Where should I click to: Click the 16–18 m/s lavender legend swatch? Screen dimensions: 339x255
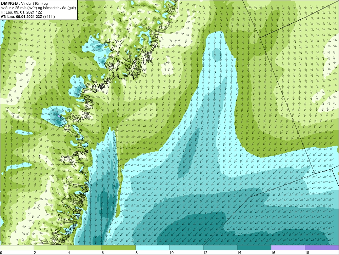click(x=288, y=248)
